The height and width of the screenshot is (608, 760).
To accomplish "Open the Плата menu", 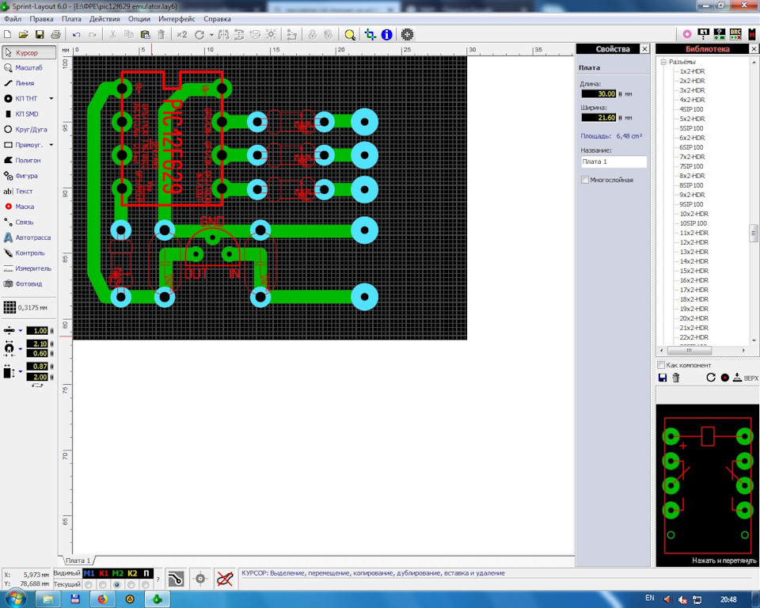I will click(x=71, y=19).
